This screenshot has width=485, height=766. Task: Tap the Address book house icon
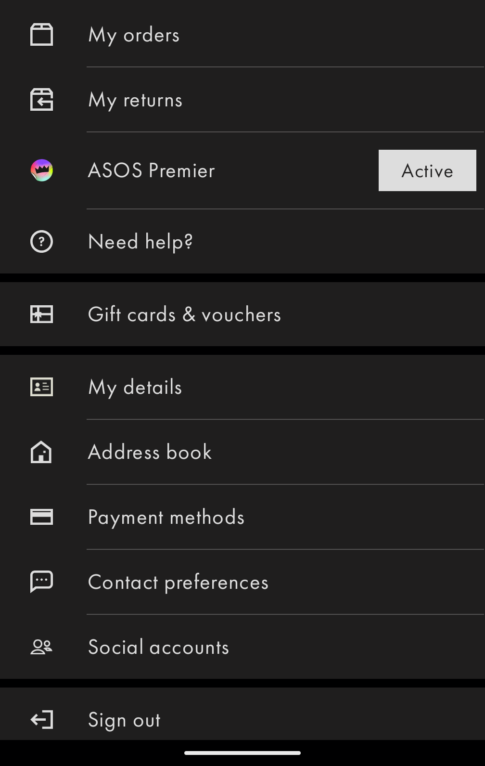point(41,452)
